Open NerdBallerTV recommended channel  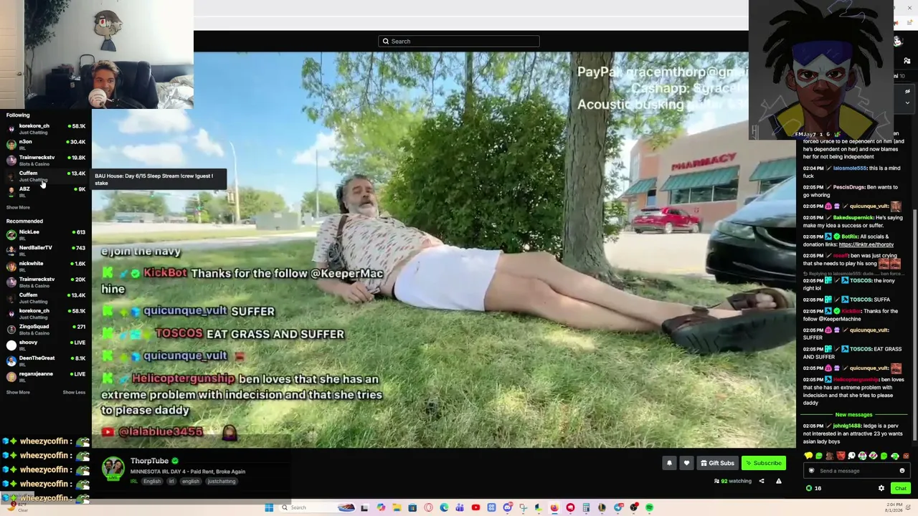(x=46, y=251)
